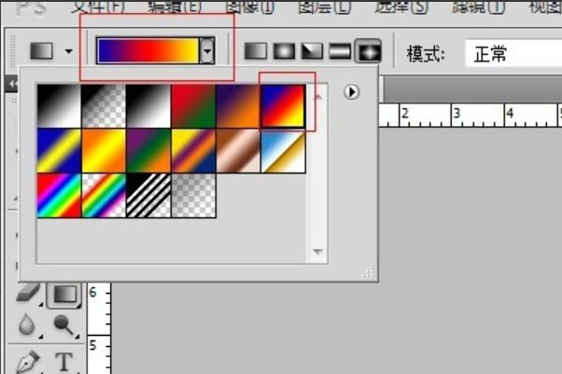Open the tool preset picker arrow
Image resolution: width=562 pixels, height=374 pixels.
point(69,52)
